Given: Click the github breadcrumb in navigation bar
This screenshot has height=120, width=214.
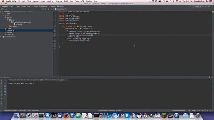Looking at the screenshot, I should [35, 6].
